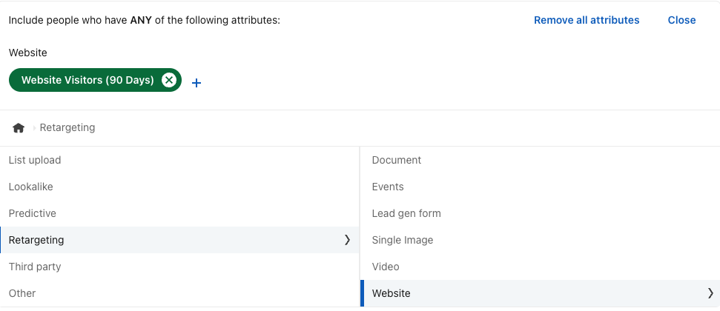Select Document retargeting option
Screen dimensions: 720x311
[397, 160]
